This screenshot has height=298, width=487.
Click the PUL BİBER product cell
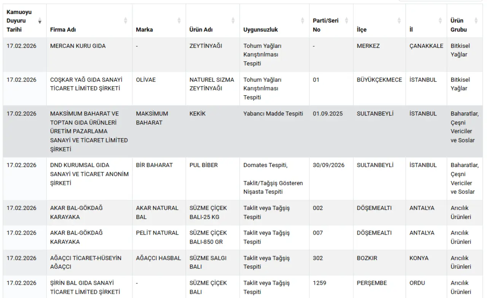(x=204, y=165)
